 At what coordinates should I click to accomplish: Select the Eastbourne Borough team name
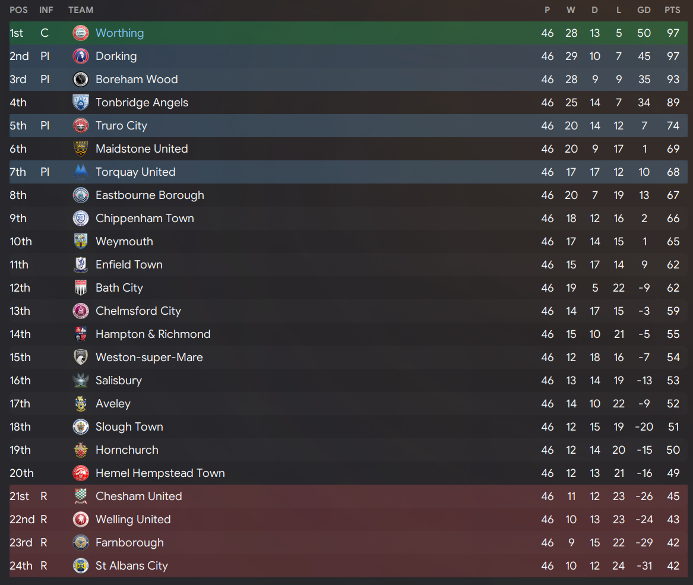(x=150, y=195)
